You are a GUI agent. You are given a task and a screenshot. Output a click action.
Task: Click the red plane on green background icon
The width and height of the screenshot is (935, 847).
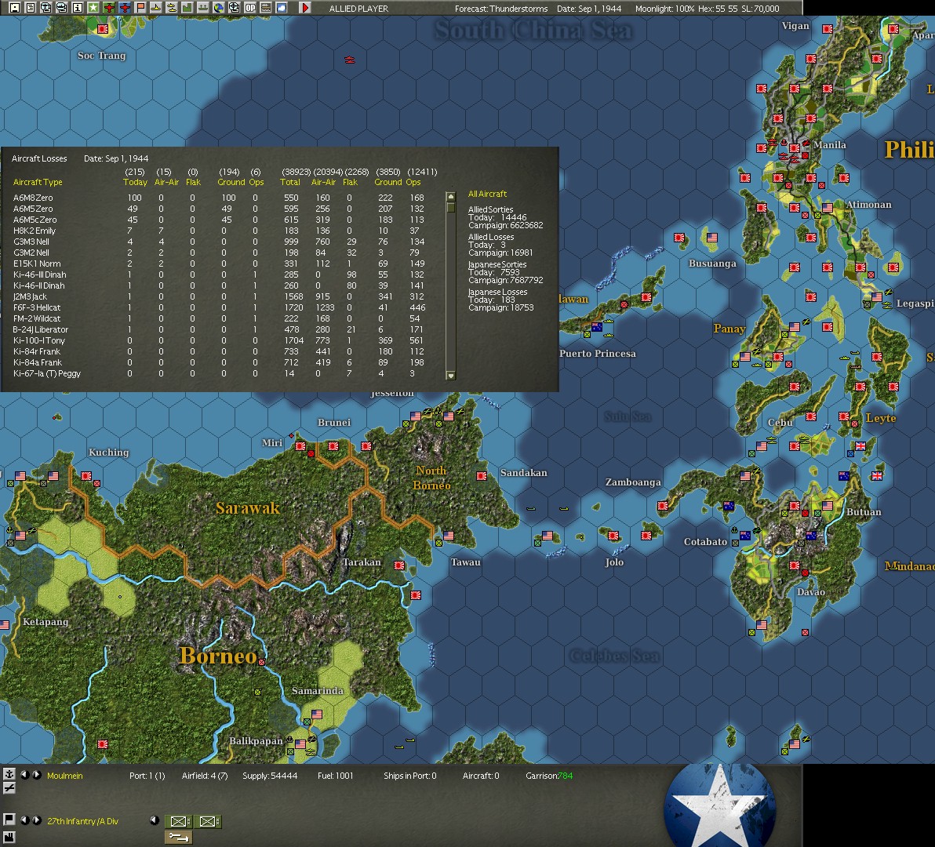(x=109, y=8)
